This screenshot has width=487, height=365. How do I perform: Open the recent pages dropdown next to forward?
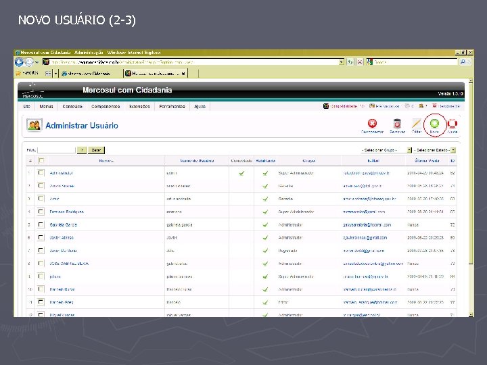pyautogui.click(x=37, y=62)
